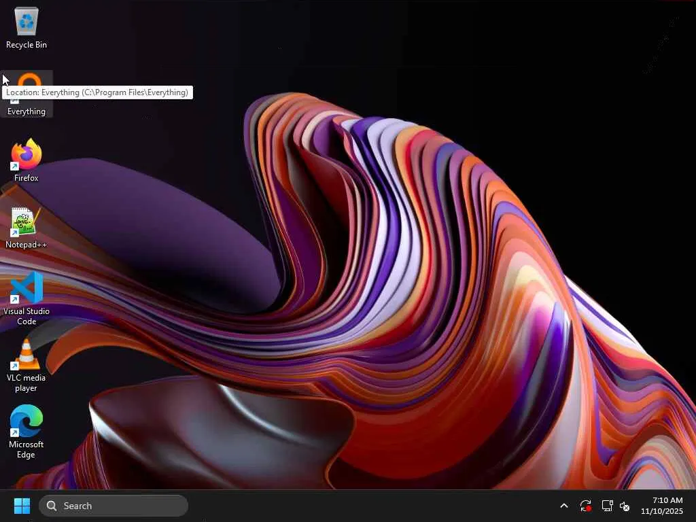
Task: Open the sync update tray icon
Action: tap(585, 506)
